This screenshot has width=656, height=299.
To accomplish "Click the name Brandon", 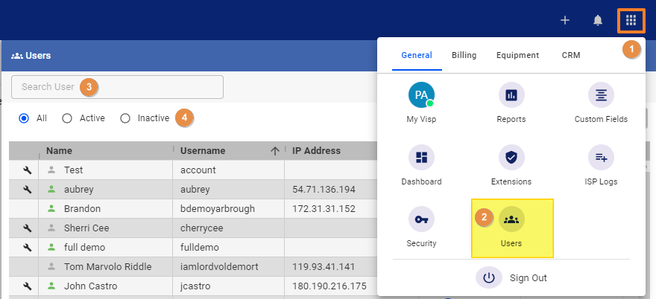I will [82, 209].
